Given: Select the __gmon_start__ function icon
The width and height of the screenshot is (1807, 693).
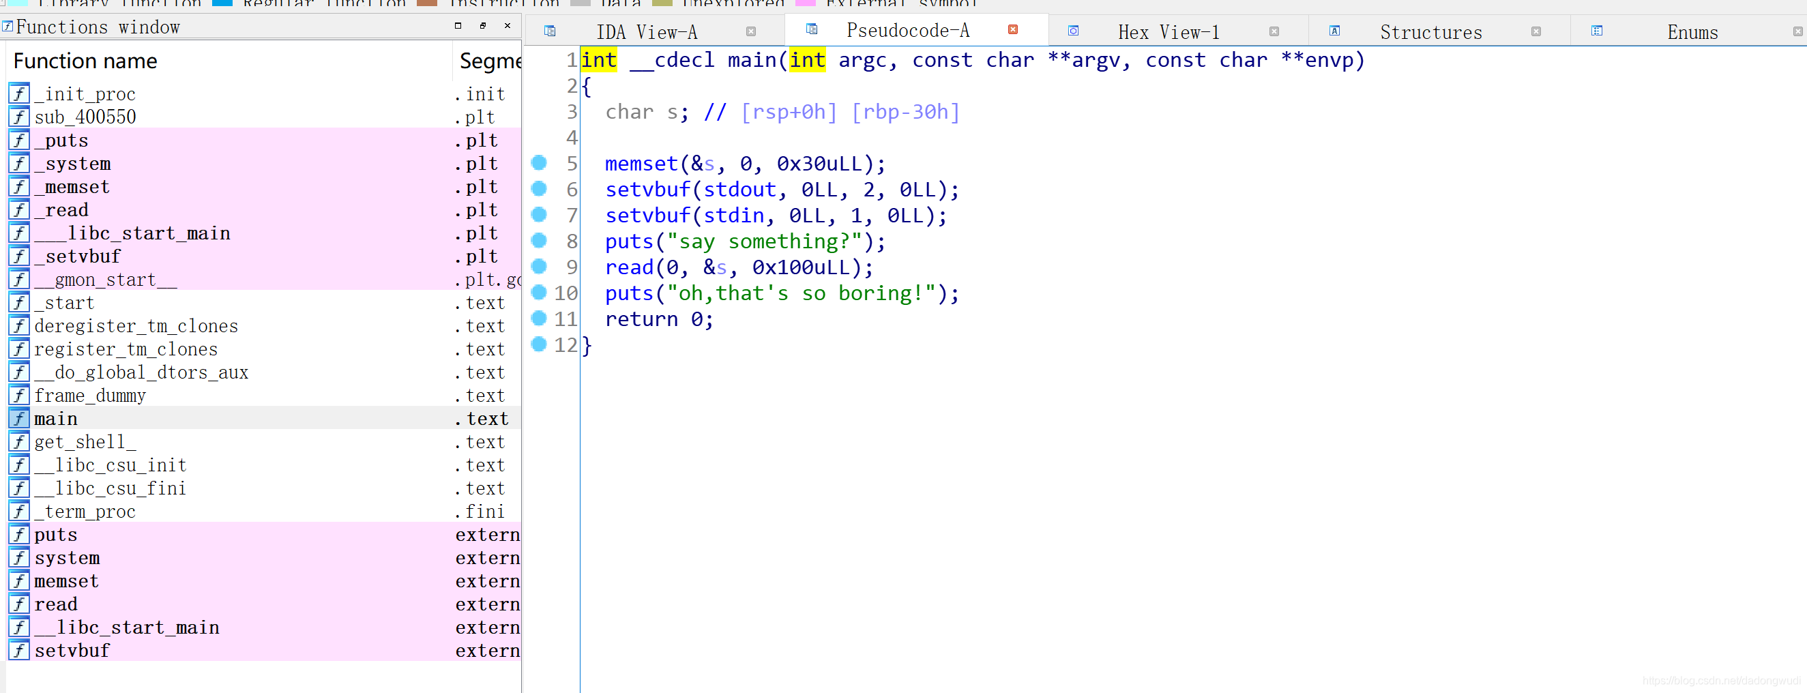Looking at the screenshot, I should pos(19,278).
